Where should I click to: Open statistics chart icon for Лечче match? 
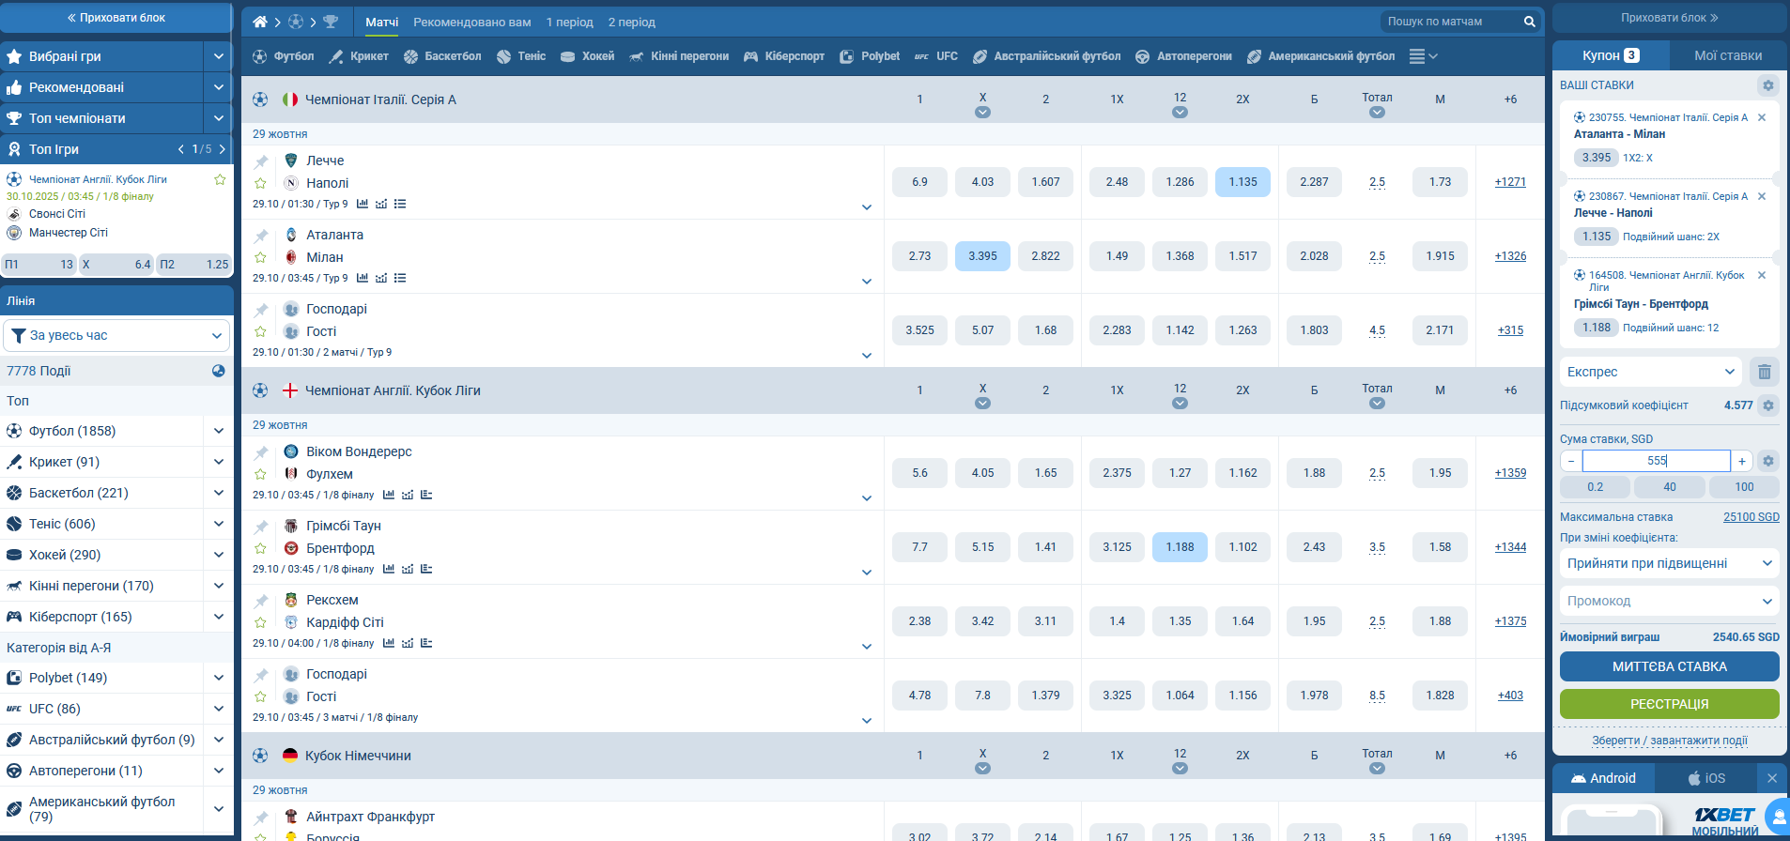(x=363, y=204)
